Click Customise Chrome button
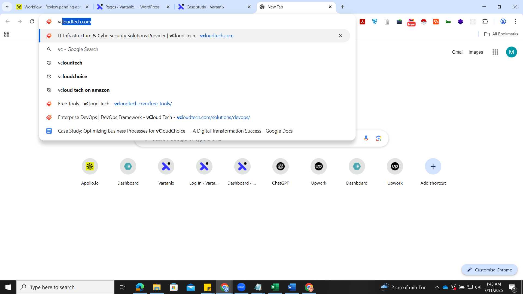 click(489, 270)
